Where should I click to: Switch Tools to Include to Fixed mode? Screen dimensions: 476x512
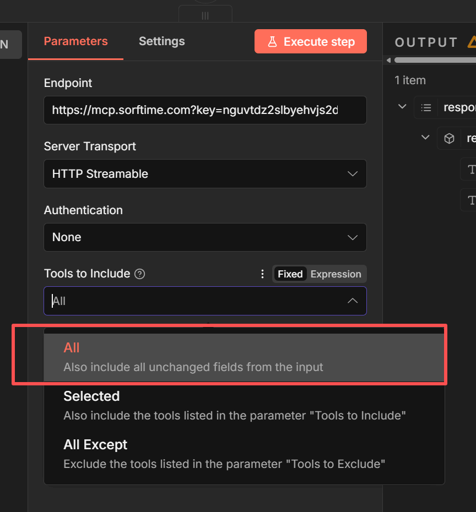[x=290, y=274]
